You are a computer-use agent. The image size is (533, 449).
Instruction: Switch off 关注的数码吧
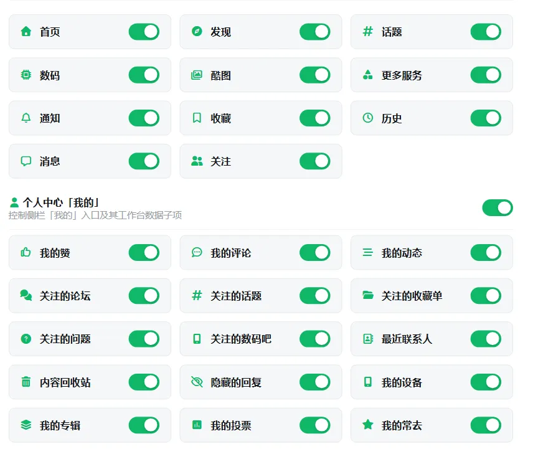(x=315, y=339)
